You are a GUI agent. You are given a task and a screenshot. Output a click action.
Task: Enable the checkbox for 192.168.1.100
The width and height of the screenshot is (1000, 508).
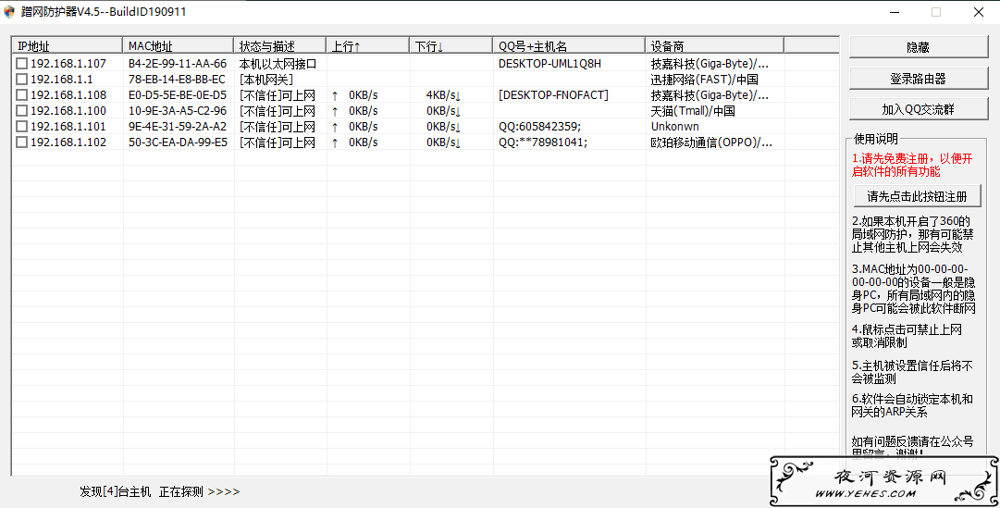click(x=21, y=111)
